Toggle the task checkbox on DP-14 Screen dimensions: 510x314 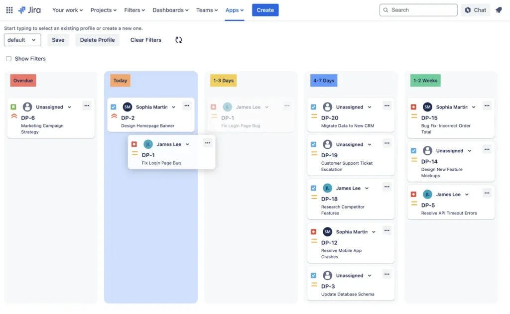click(413, 150)
